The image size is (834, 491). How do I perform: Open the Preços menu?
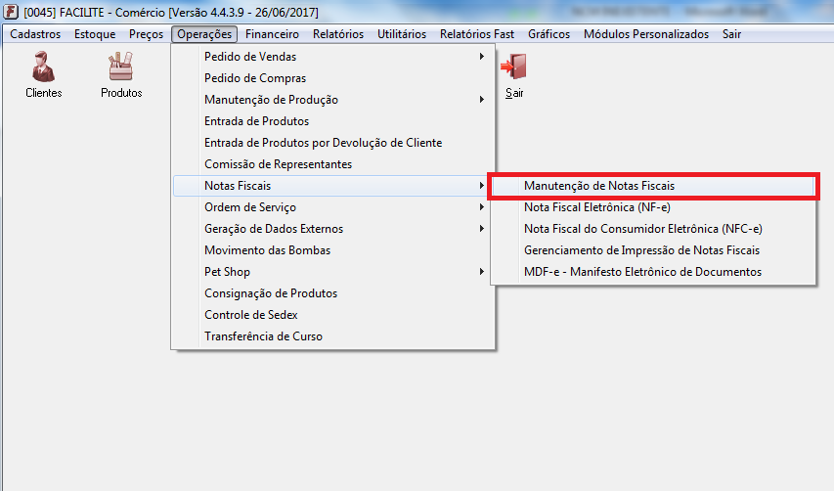[x=146, y=34]
